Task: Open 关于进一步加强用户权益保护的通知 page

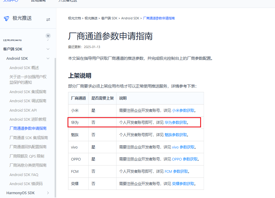Action: tap(28, 79)
